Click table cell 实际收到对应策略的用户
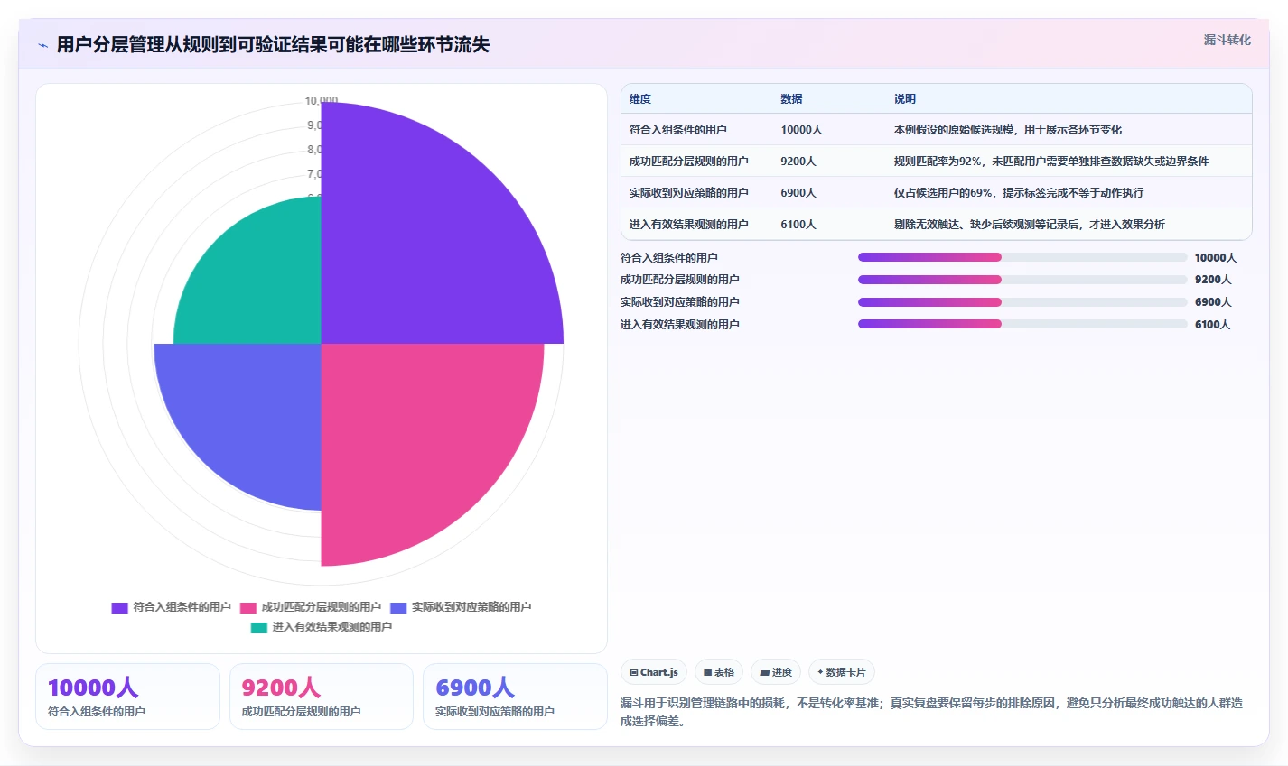This screenshot has width=1288, height=766. pos(689,193)
